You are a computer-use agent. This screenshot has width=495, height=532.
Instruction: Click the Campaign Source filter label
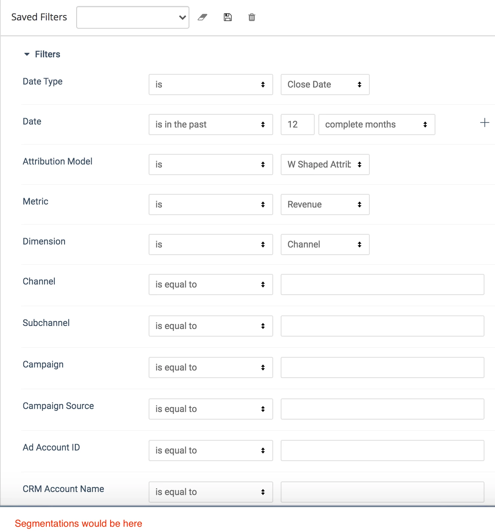click(x=58, y=406)
